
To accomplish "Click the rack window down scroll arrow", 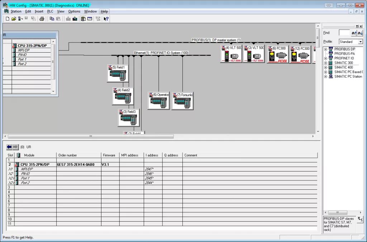I will [53, 91].
